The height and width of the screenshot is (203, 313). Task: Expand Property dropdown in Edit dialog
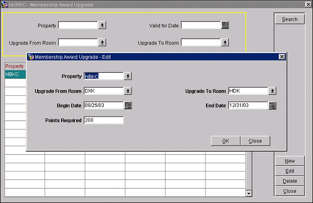128,76
